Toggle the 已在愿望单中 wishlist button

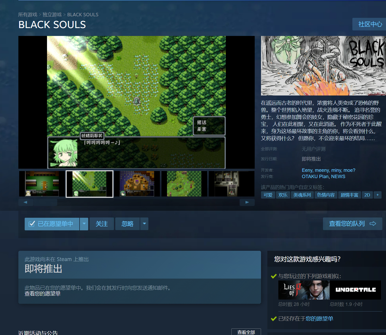52,224
